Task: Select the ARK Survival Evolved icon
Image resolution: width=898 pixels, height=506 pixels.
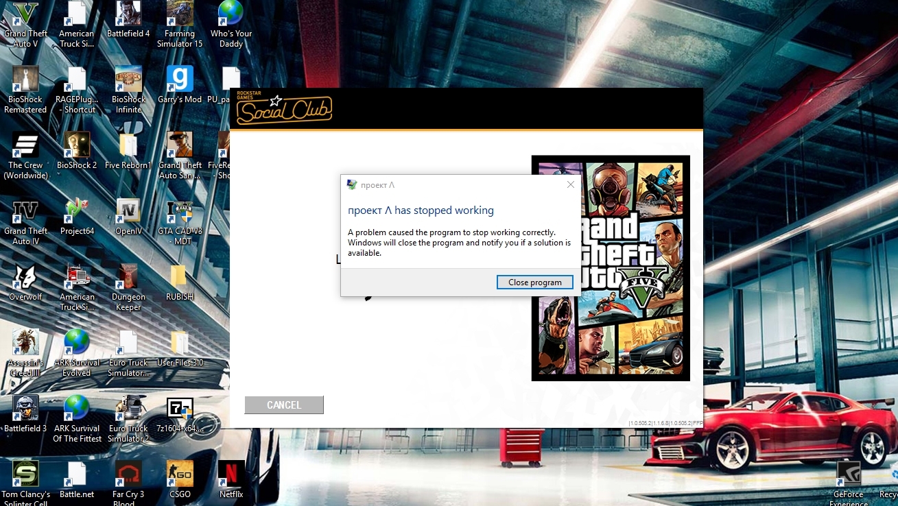Action: (x=76, y=353)
